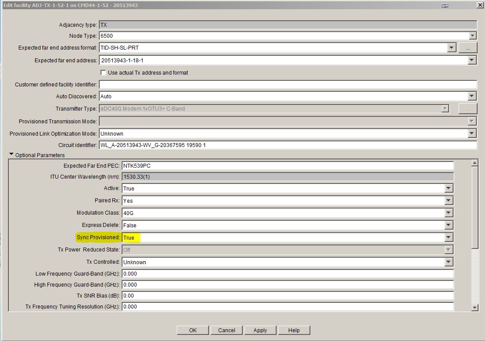
Task: Click the High Frequency Guard-Band field
Action: [x=287, y=285]
